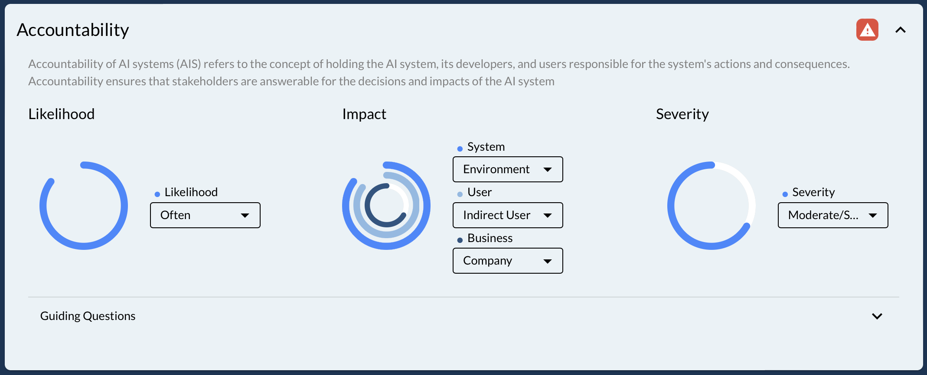
Task: Open the System dropdown showing Environment
Action: tap(507, 169)
